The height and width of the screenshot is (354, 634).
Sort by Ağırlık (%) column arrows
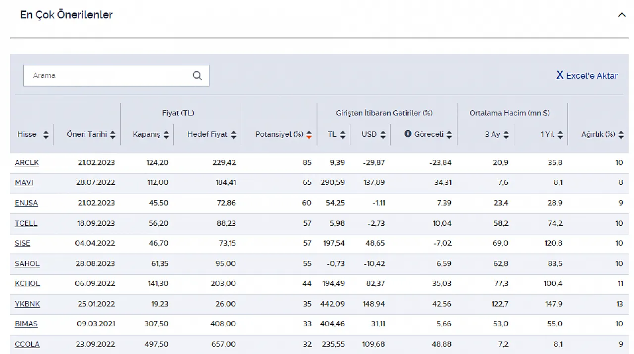(x=621, y=134)
